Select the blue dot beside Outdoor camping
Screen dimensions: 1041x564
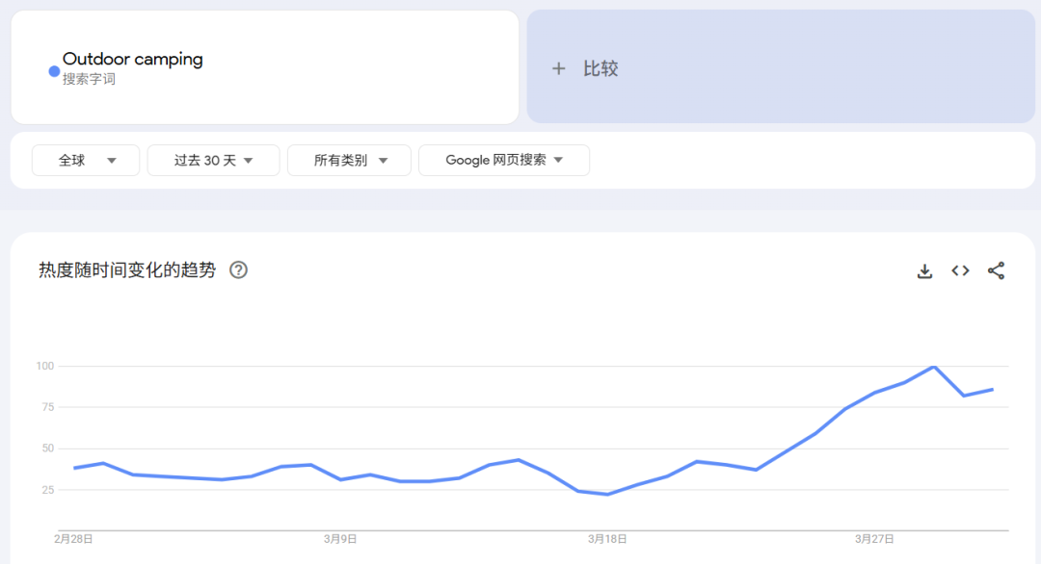click(54, 70)
